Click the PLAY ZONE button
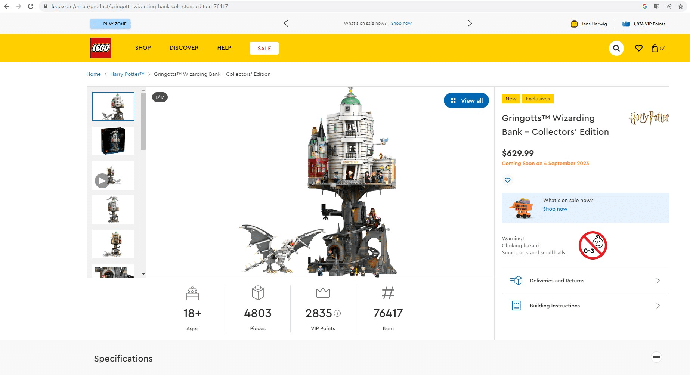 (x=110, y=24)
